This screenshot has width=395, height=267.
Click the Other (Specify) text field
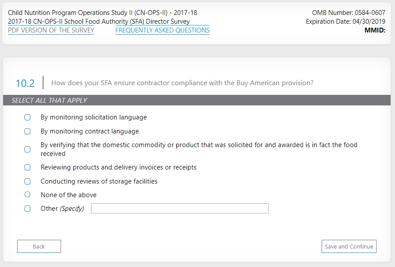(x=179, y=209)
